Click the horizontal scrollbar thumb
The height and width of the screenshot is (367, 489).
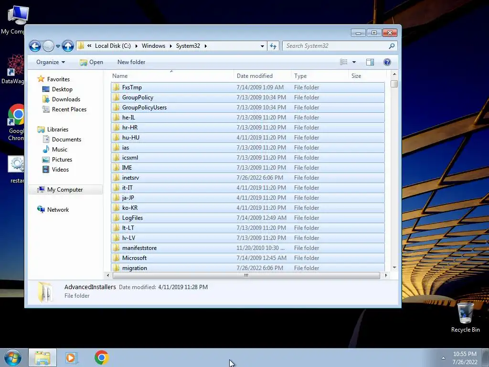[246, 275]
